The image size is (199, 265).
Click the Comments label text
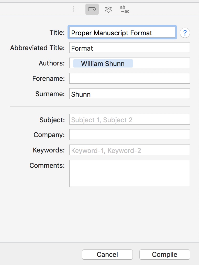pos(47,165)
